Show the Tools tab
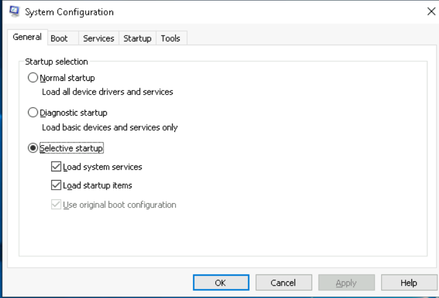 [170, 38]
